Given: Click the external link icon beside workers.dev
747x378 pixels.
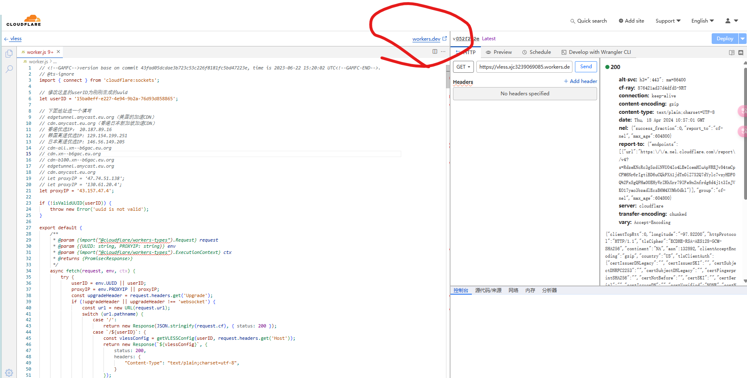Looking at the screenshot, I should (x=445, y=39).
